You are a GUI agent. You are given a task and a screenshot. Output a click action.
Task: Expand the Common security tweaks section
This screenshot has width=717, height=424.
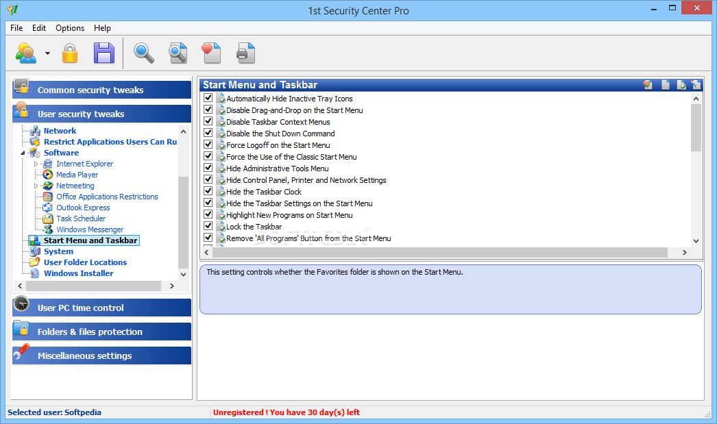[101, 90]
